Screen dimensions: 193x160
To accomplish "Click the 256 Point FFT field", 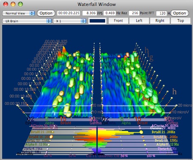I will 134,13.
